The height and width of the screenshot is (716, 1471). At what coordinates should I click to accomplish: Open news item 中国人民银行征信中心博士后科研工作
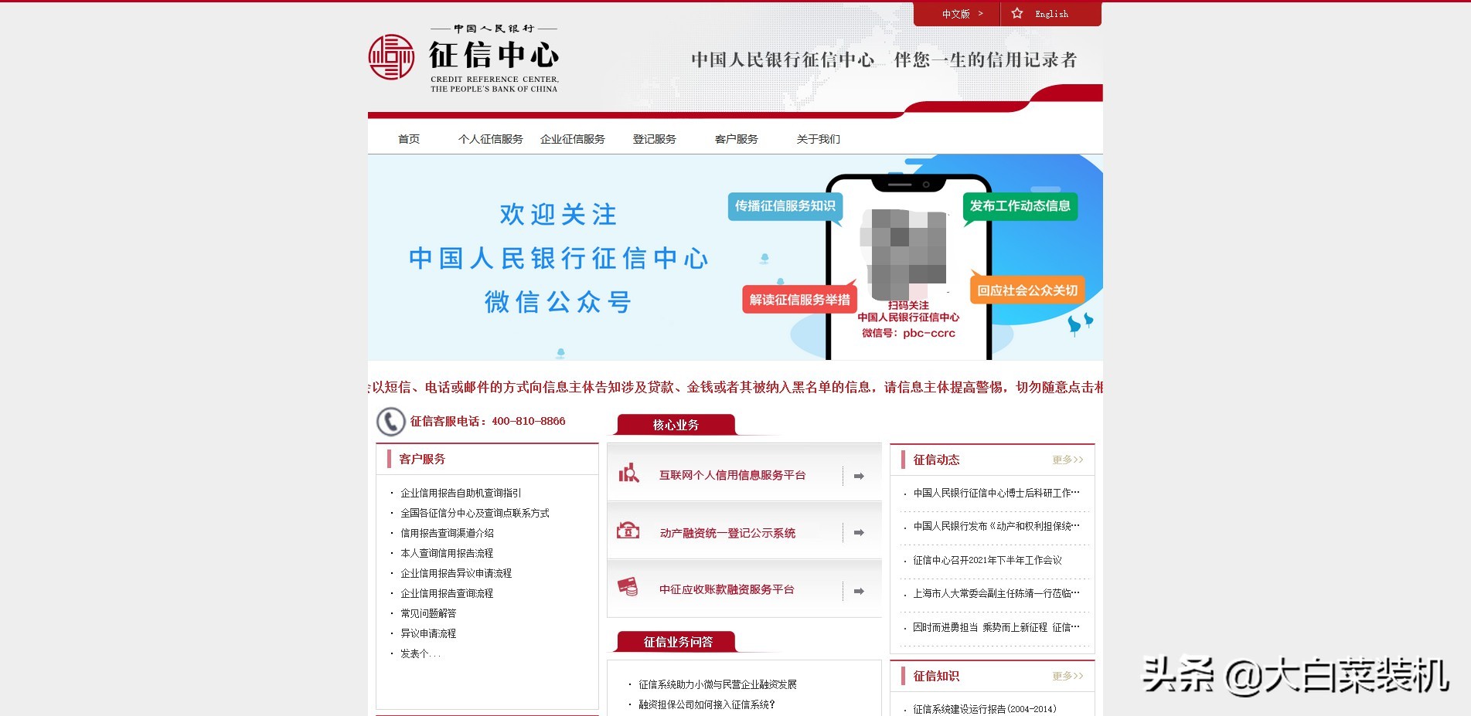[996, 493]
